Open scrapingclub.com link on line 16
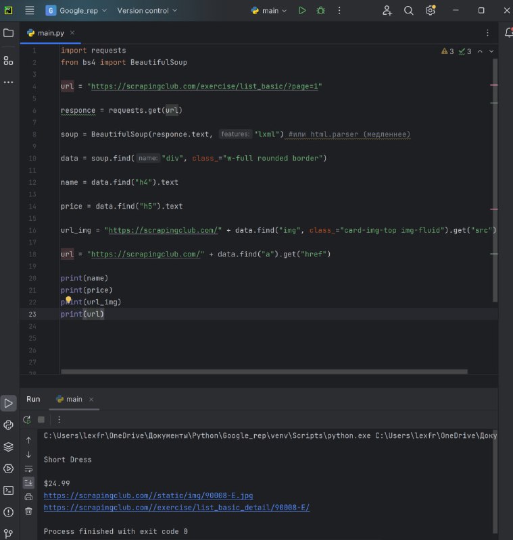513x540 pixels. [x=163, y=230]
